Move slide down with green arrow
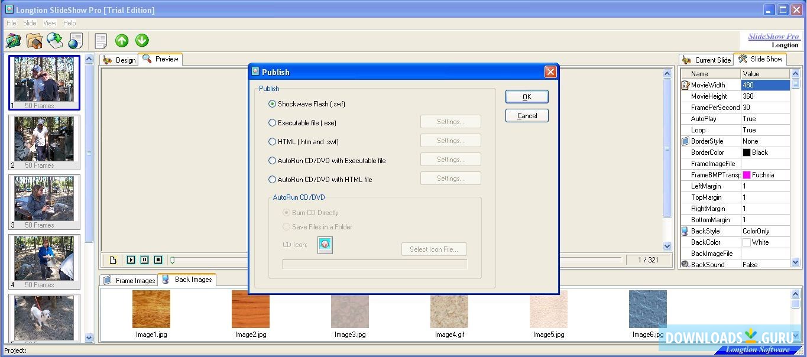The width and height of the screenshot is (807, 357). (142, 41)
